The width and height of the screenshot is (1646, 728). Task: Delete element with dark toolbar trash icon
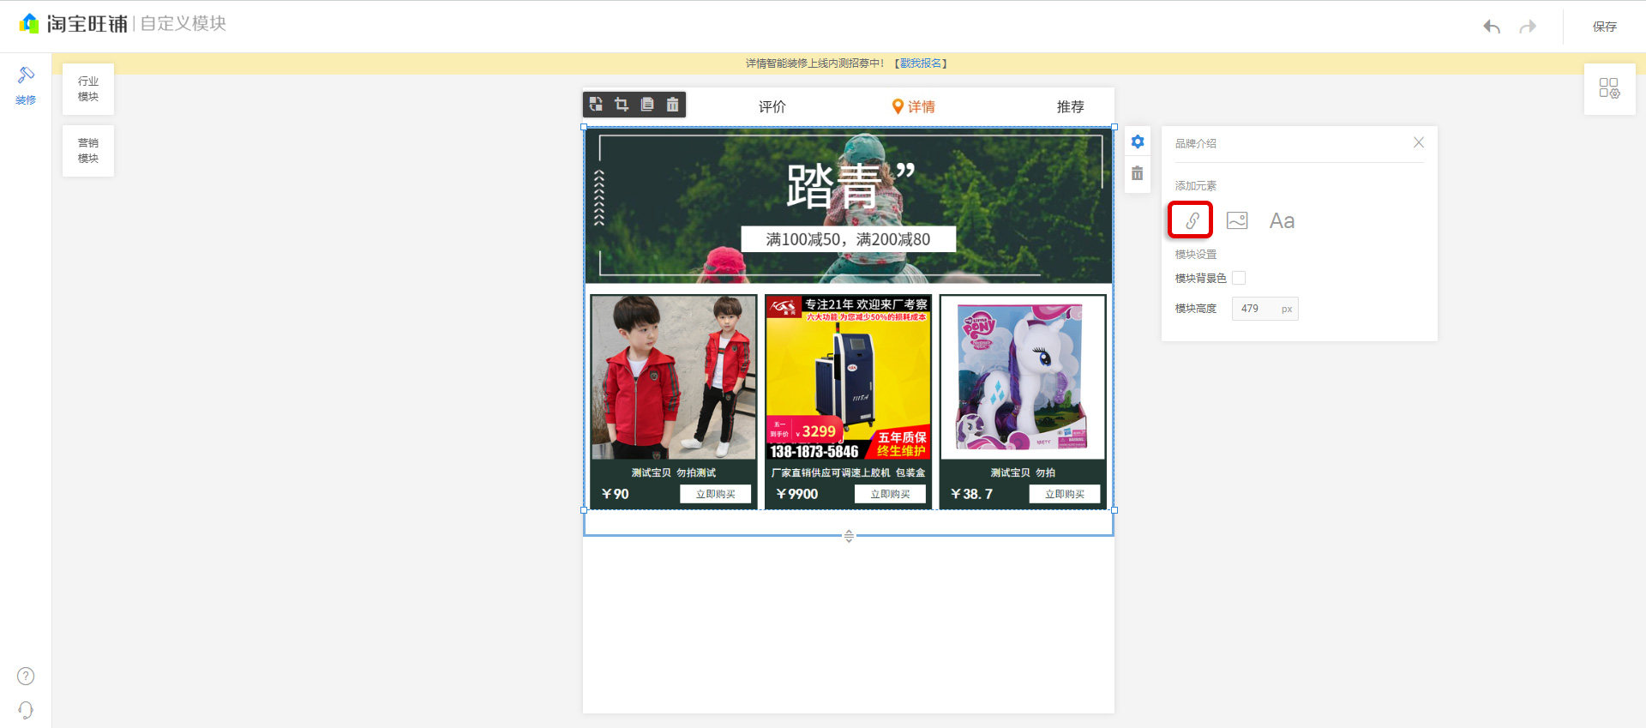coord(673,105)
